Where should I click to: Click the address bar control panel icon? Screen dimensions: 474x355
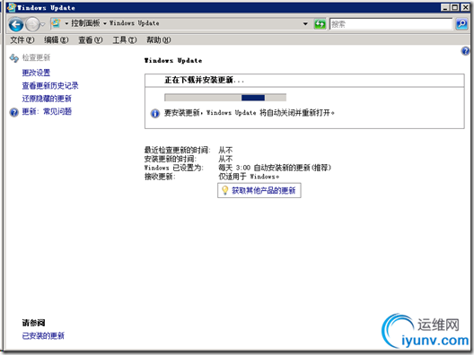(x=56, y=23)
